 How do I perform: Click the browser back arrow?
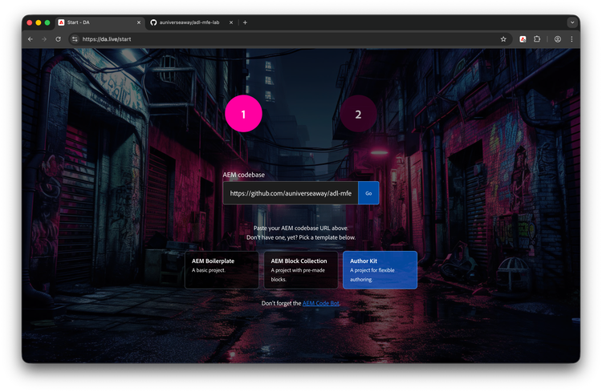(31, 38)
